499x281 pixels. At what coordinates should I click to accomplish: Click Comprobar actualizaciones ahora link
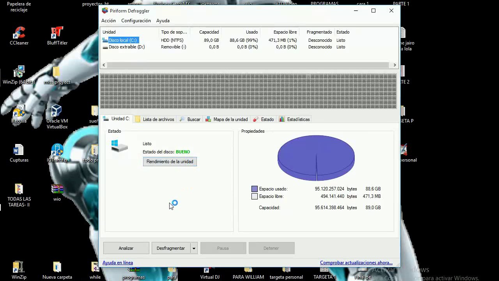point(356,263)
